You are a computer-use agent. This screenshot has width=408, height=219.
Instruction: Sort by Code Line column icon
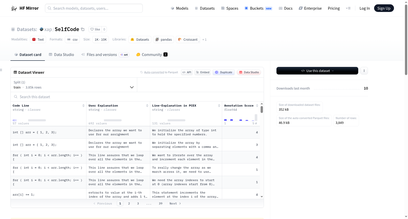click(83, 106)
